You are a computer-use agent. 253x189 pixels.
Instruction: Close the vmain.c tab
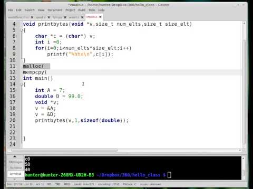click(100, 17)
